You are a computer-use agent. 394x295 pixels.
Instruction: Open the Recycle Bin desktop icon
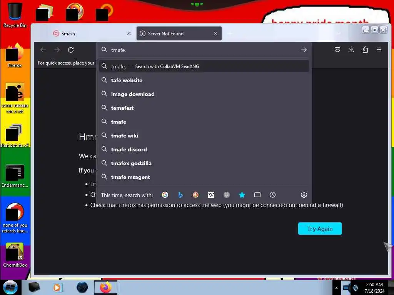point(15,15)
